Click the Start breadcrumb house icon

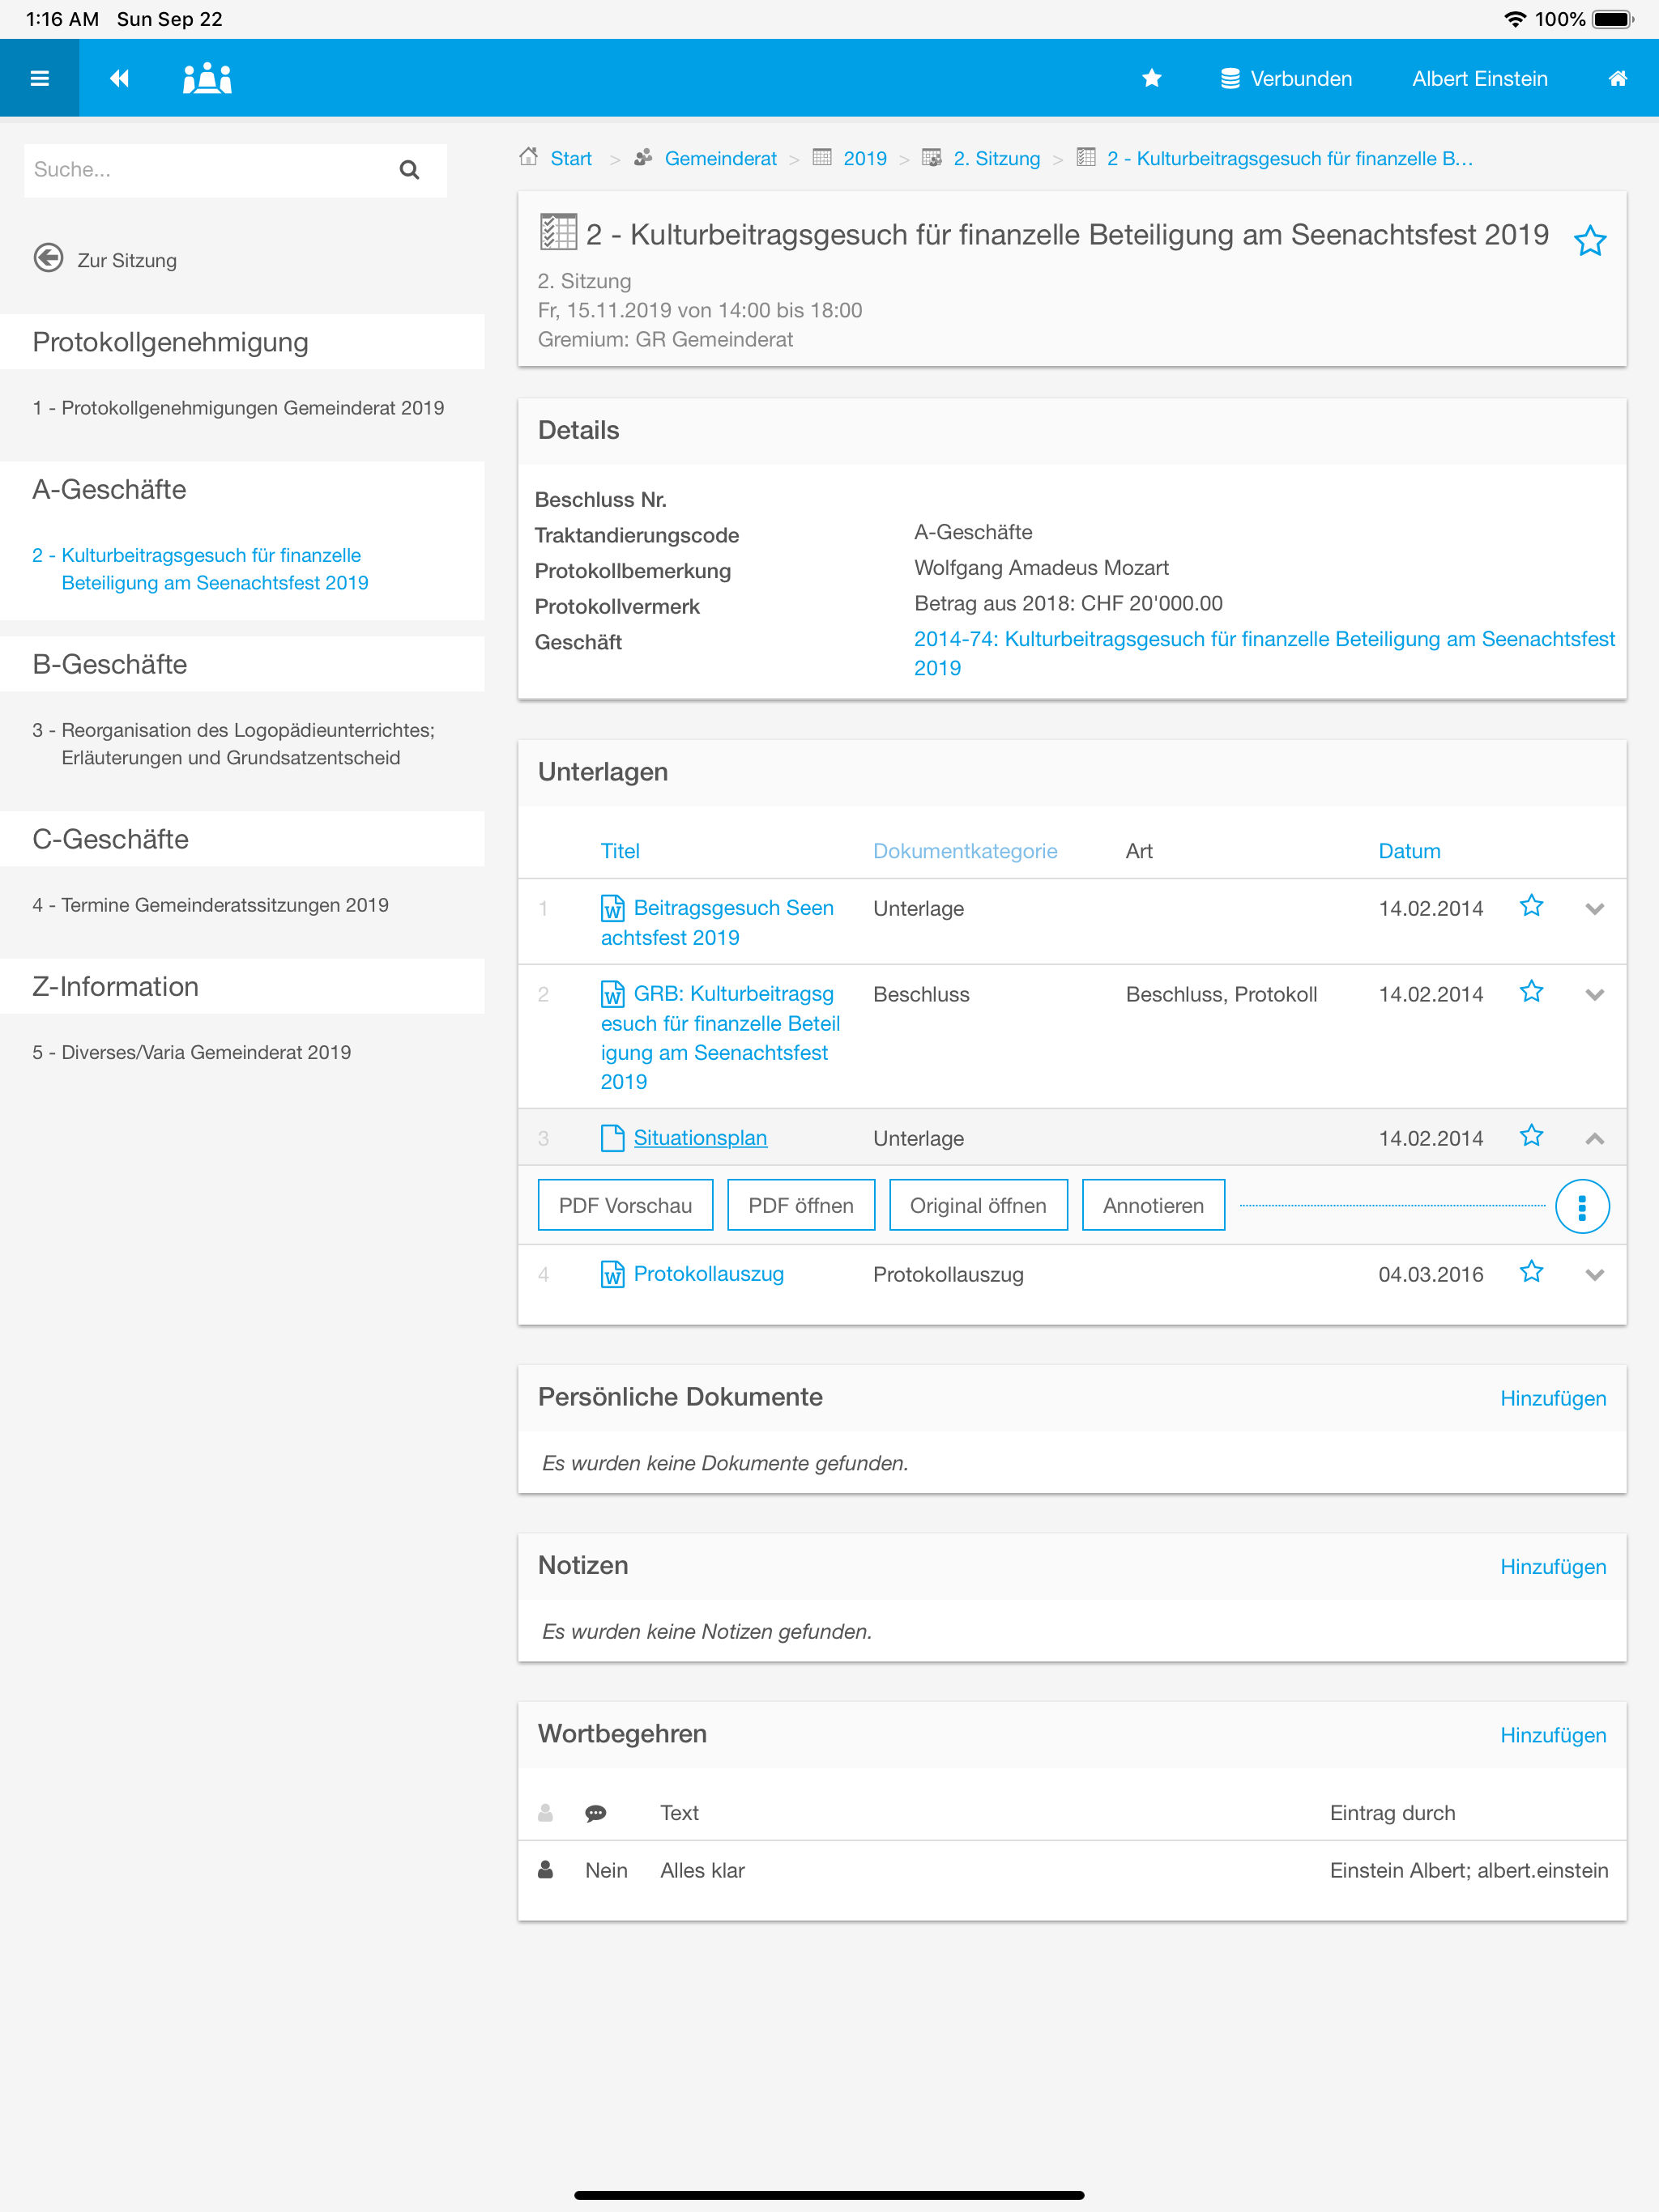(x=528, y=157)
